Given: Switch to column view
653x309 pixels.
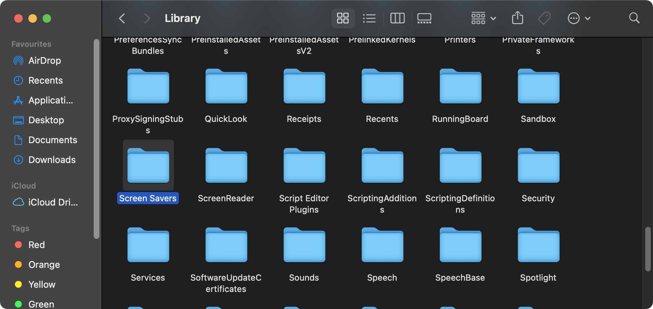Looking at the screenshot, I should 397,18.
